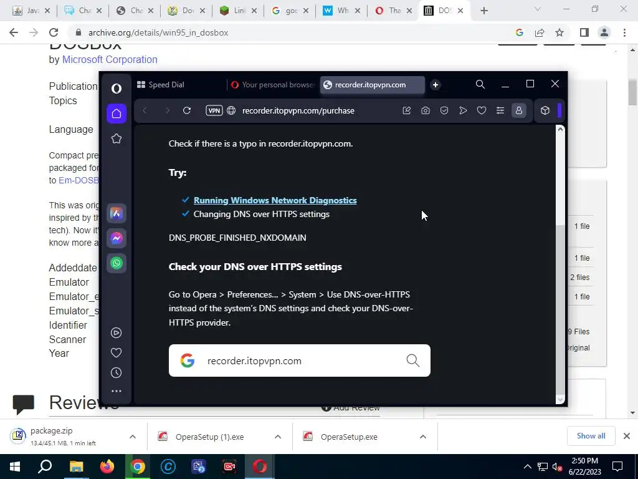
Task: Reload the page in Opera window
Action: [187, 110]
